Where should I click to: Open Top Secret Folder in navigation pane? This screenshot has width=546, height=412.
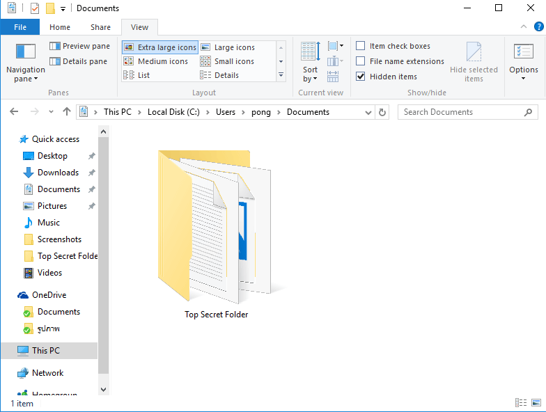click(60, 256)
